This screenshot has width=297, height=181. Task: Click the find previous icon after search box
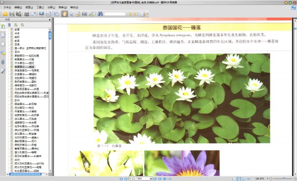click(x=129, y=14)
